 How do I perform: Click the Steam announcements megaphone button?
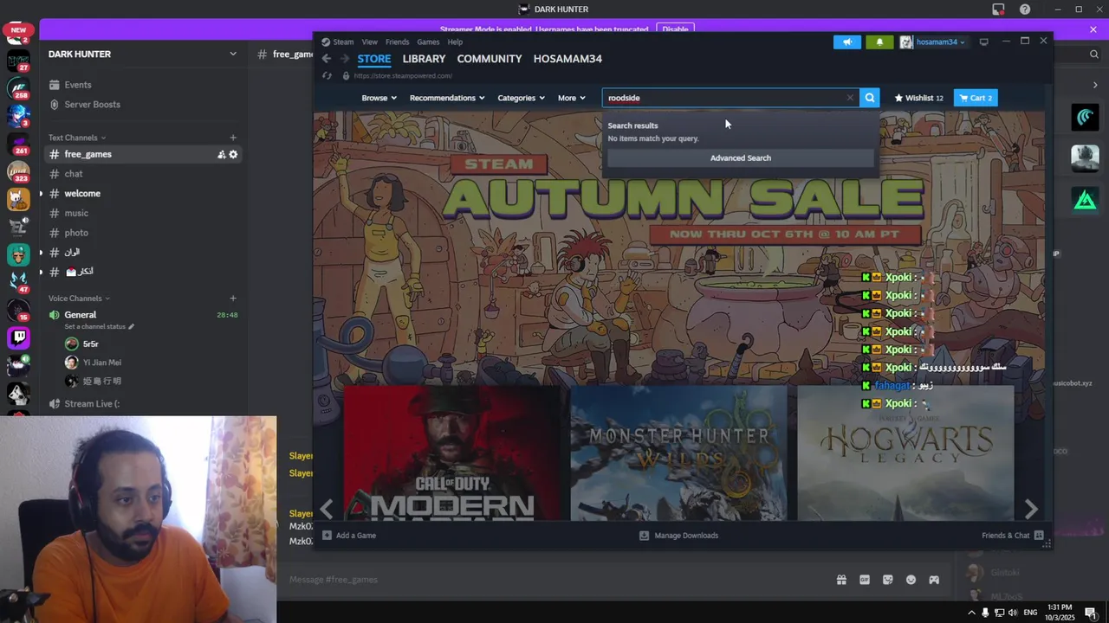[847, 42]
